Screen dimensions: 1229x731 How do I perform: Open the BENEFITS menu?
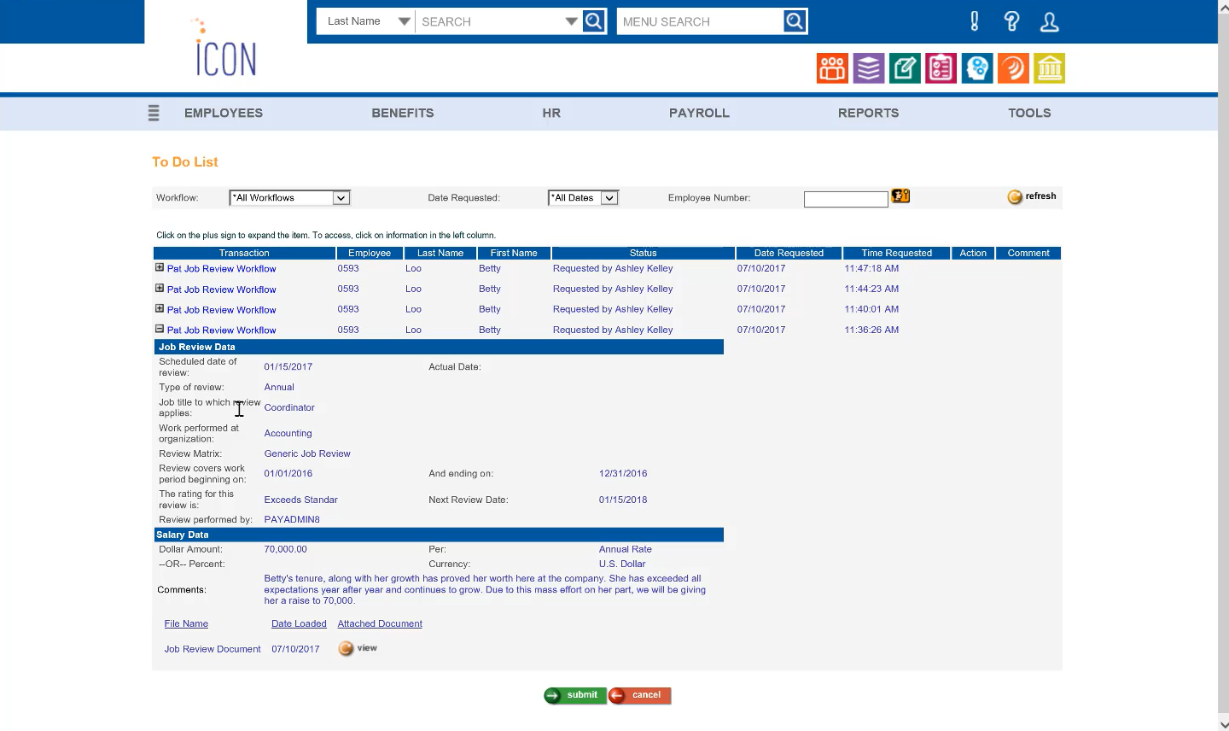click(x=403, y=113)
